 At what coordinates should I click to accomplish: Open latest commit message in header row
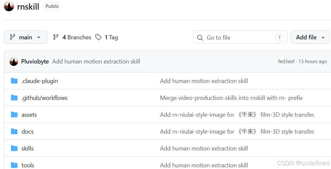[x=96, y=62]
